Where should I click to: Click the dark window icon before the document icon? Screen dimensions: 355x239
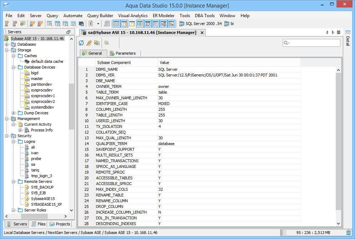point(81,23)
